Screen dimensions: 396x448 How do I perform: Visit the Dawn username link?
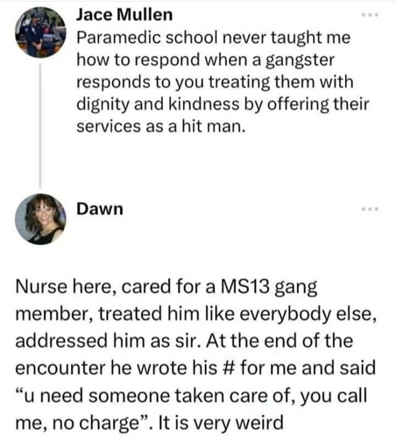[100, 209]
